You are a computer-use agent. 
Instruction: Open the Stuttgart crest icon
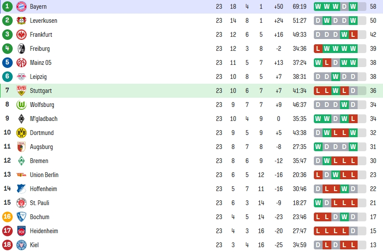21,91
